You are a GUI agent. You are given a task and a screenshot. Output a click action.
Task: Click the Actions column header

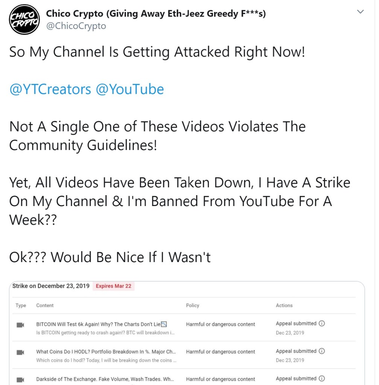coord(284,305)
